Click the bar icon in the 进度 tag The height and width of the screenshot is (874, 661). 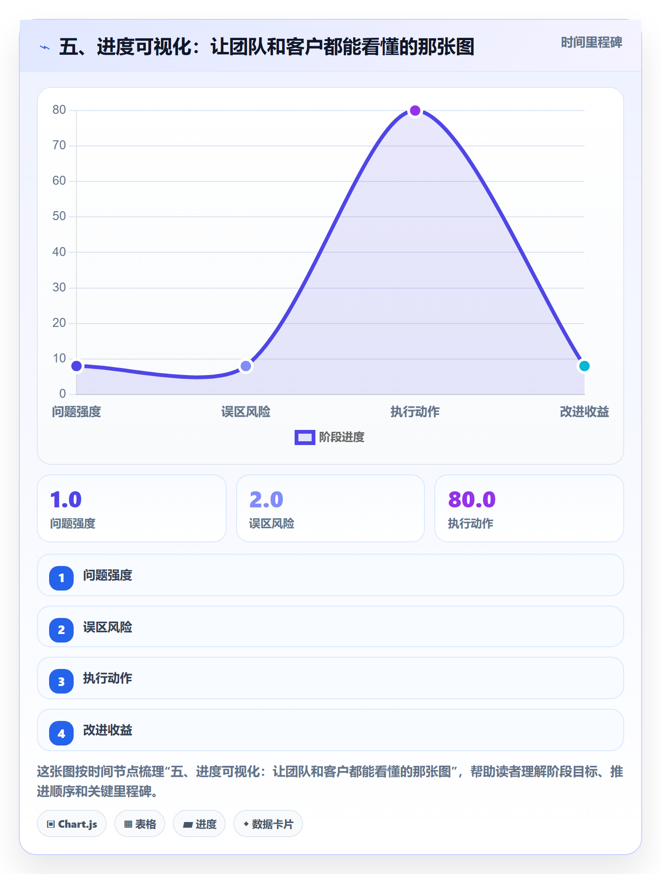click(x=188, y=825)
